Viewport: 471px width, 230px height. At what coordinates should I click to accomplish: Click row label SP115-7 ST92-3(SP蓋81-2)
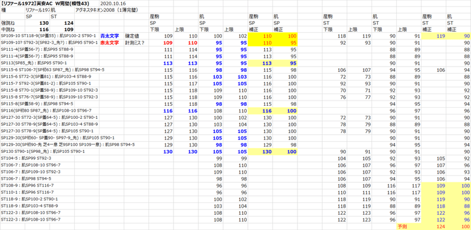coord(46,83)
